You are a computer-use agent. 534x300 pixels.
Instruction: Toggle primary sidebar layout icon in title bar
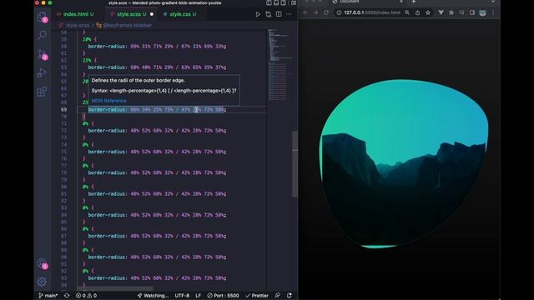click(x=269, y=3)
